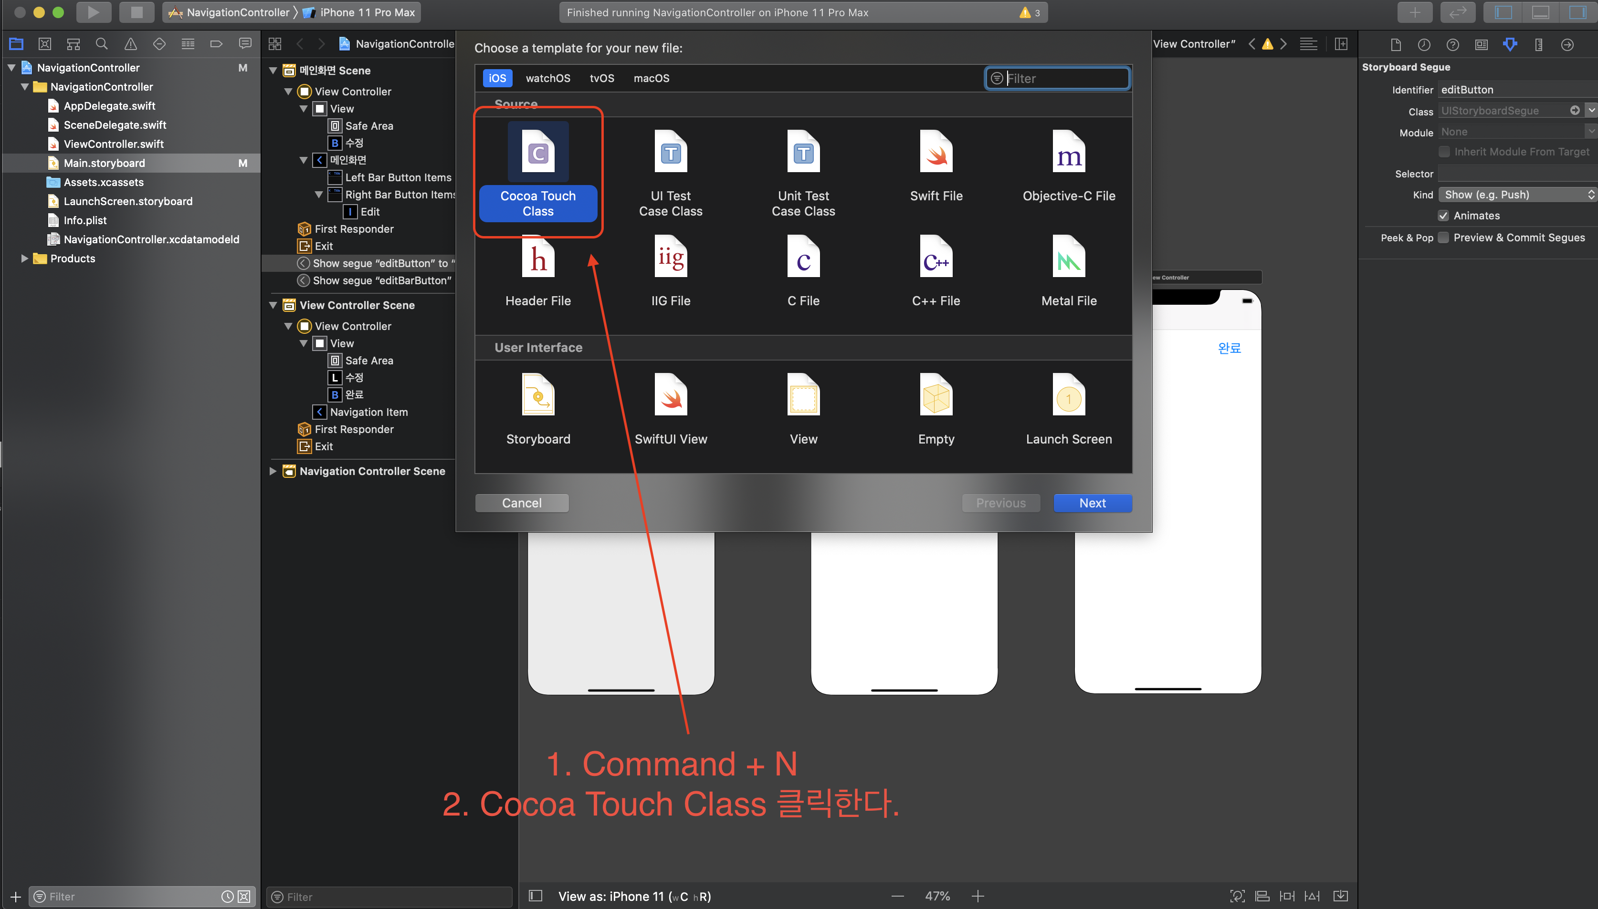1598x909 pixels.
Task: Choose the Storyboard template icon
Action: [538, 395]
